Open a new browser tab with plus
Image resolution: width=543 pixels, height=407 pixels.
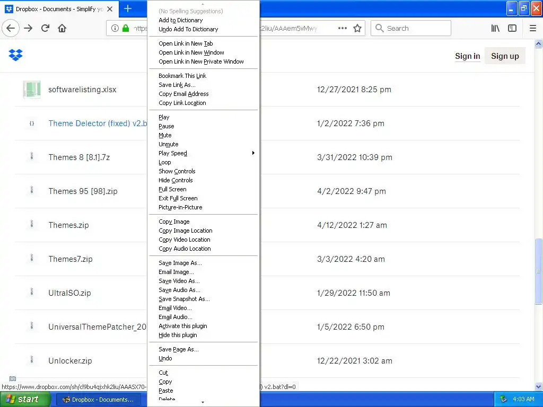[128, 8]
